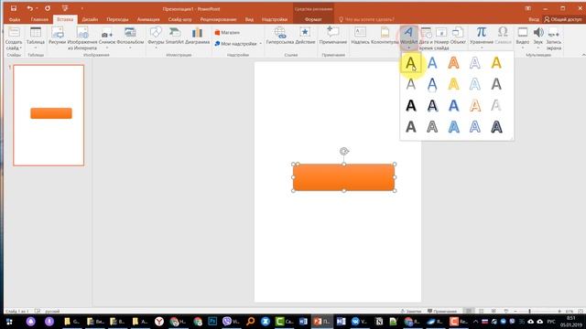Switch to the Дизайн tab
The height and width of the screenshot is (329, 586).
(x=90, y=19)
